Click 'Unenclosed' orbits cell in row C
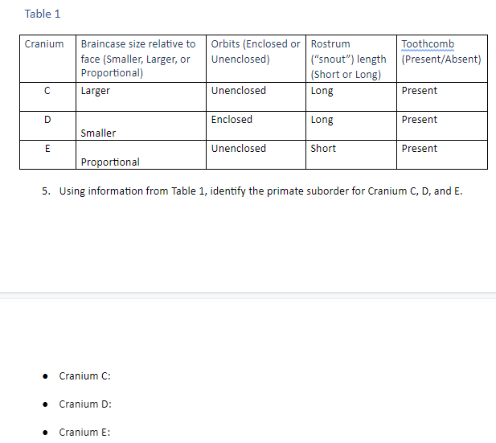The width and height of the screenshot is (496, 443). pos(256,96)
